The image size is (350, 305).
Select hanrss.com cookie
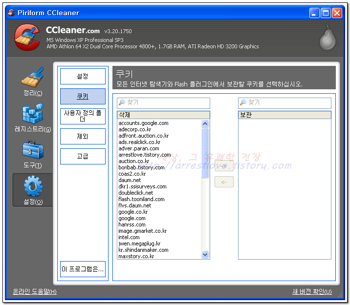(x=132, y=224)
